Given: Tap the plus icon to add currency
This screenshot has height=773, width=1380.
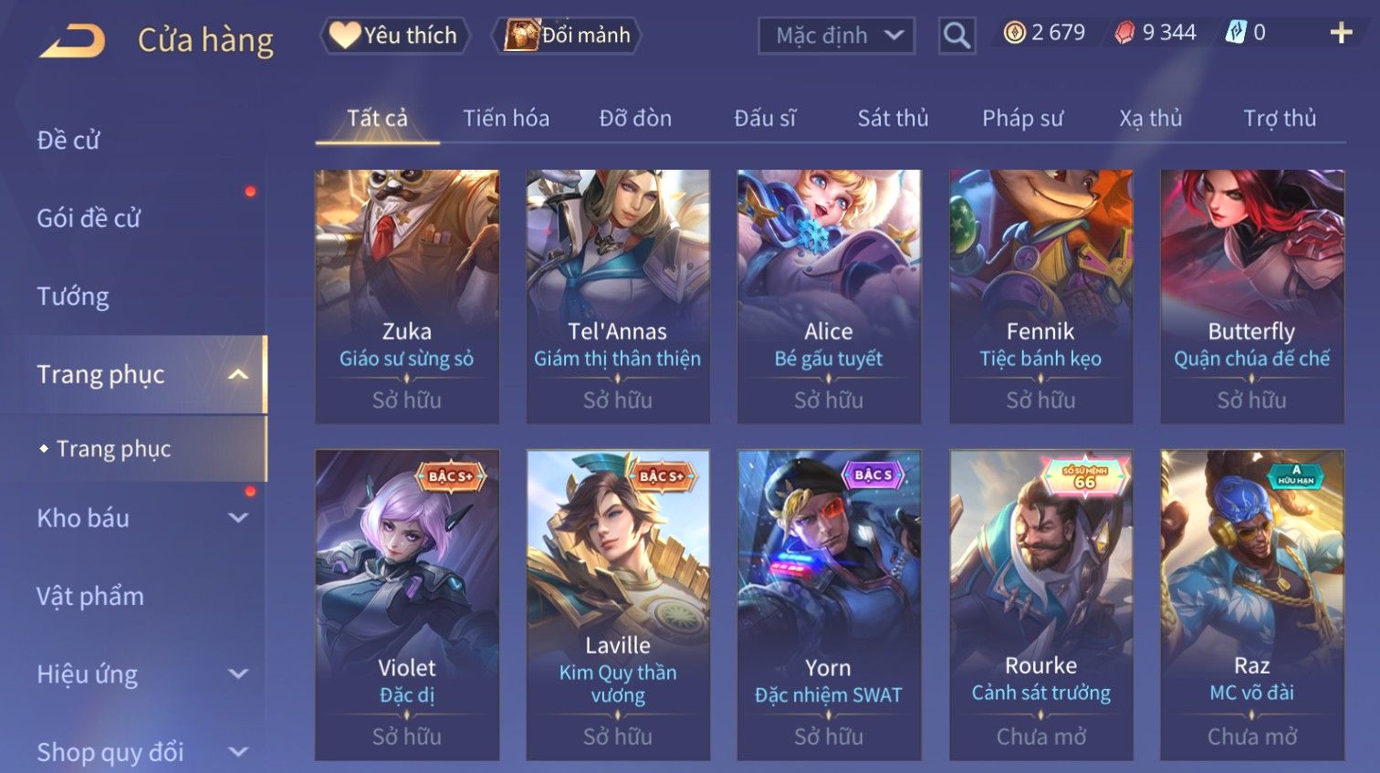Looking at the screenshot, I should 1341,34.
